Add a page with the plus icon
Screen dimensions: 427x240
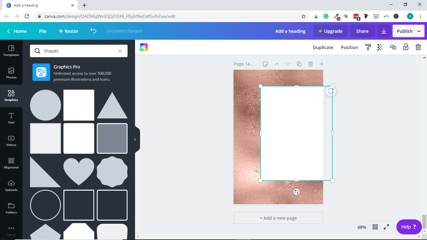pyautogui.click(x=322, y=64)
